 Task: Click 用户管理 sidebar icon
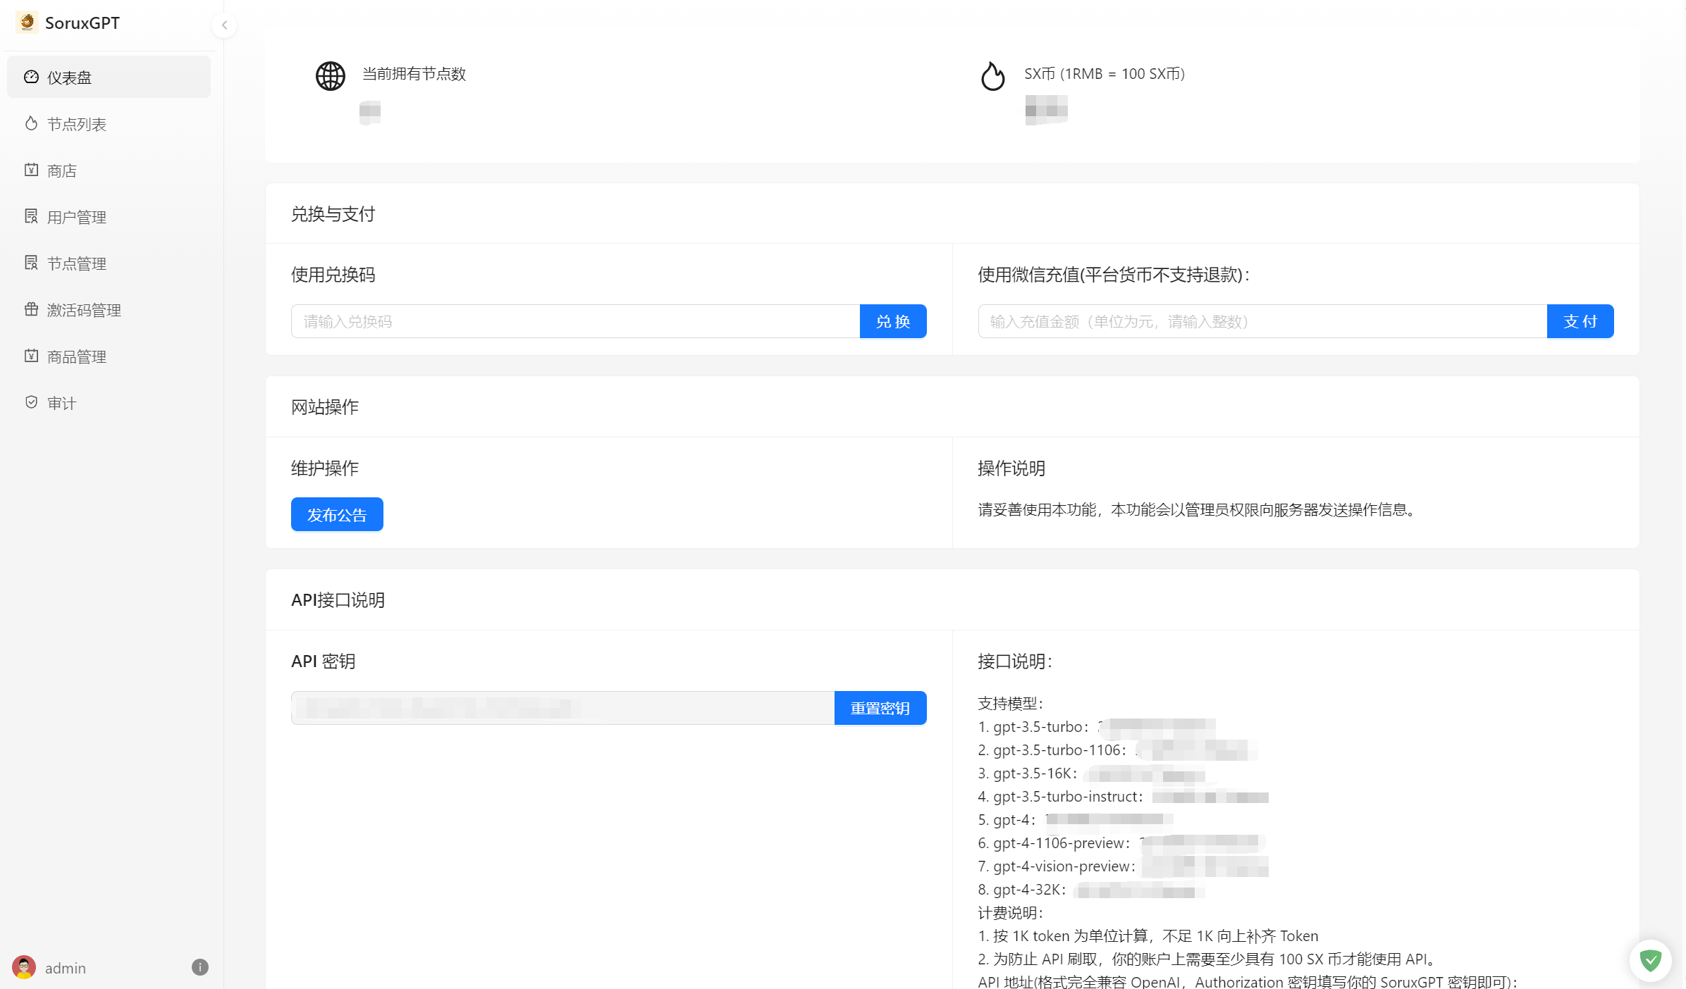[x=31, y=216]
